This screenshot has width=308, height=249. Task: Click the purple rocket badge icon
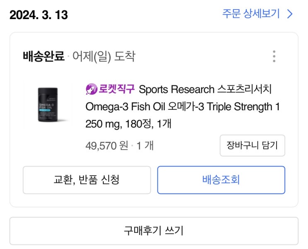point(91,89)
